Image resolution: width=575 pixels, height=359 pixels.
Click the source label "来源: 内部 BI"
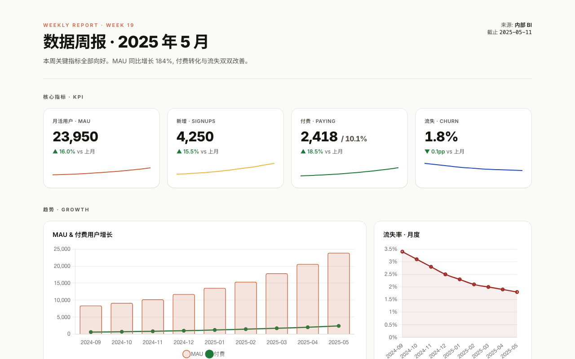click(516, 25)
